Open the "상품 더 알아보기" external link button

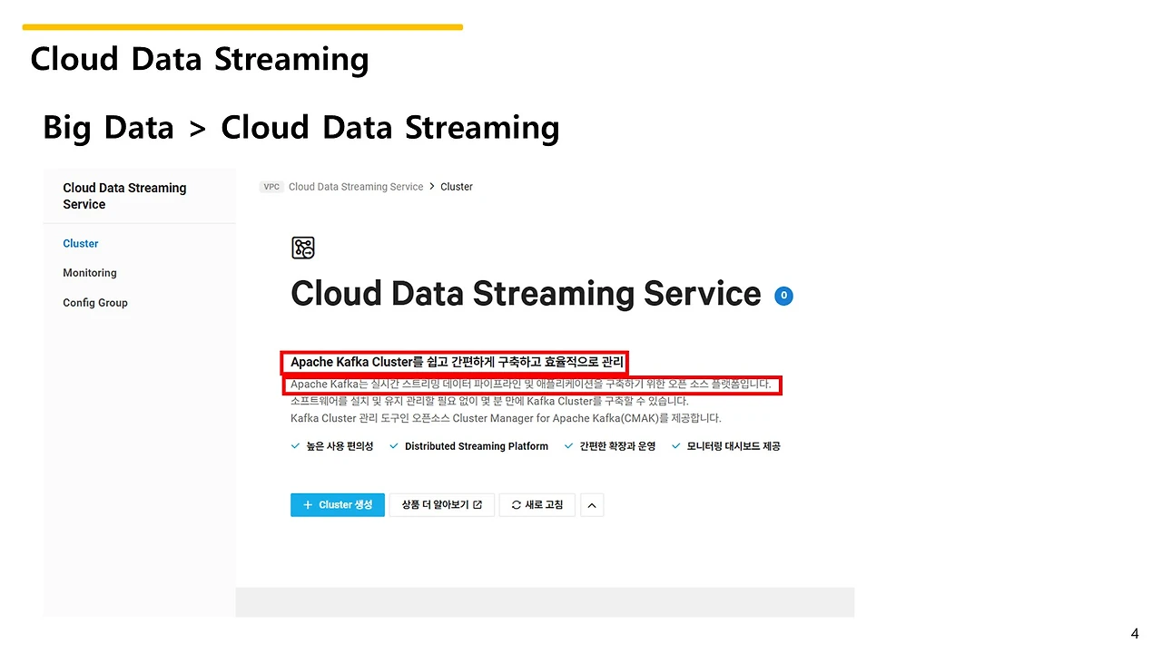pos(442,505)
